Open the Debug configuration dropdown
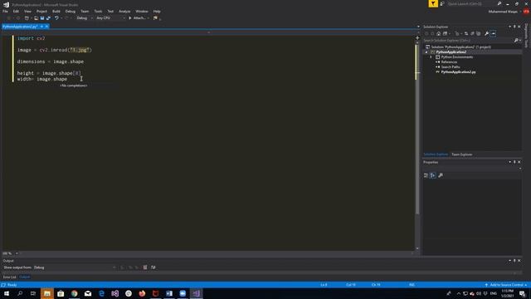 click(85, 18)
